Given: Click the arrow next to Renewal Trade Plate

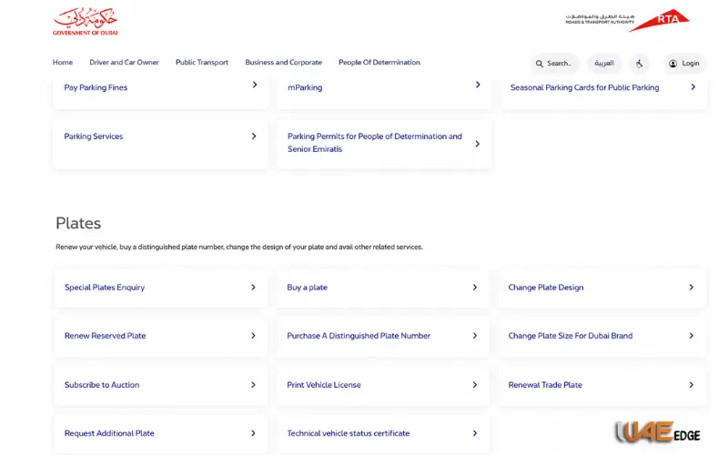Looking at the screenshot, I should point(691,385).
